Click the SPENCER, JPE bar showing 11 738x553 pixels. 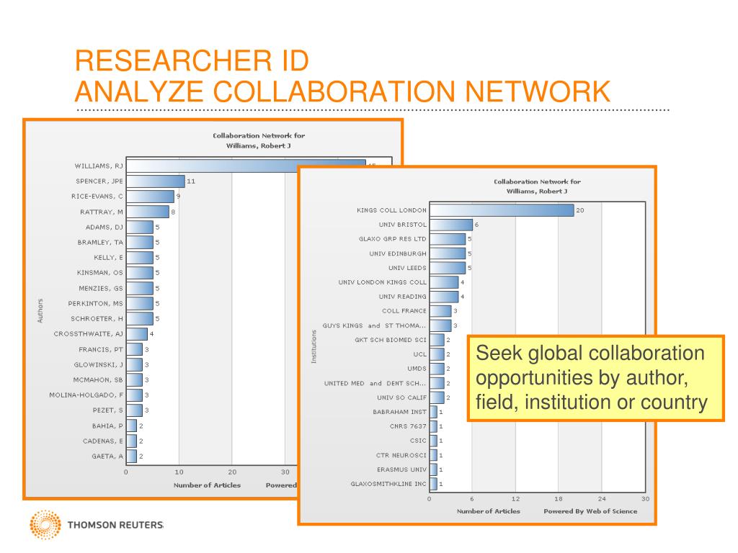pyautogui.click(x=156, y=181)
